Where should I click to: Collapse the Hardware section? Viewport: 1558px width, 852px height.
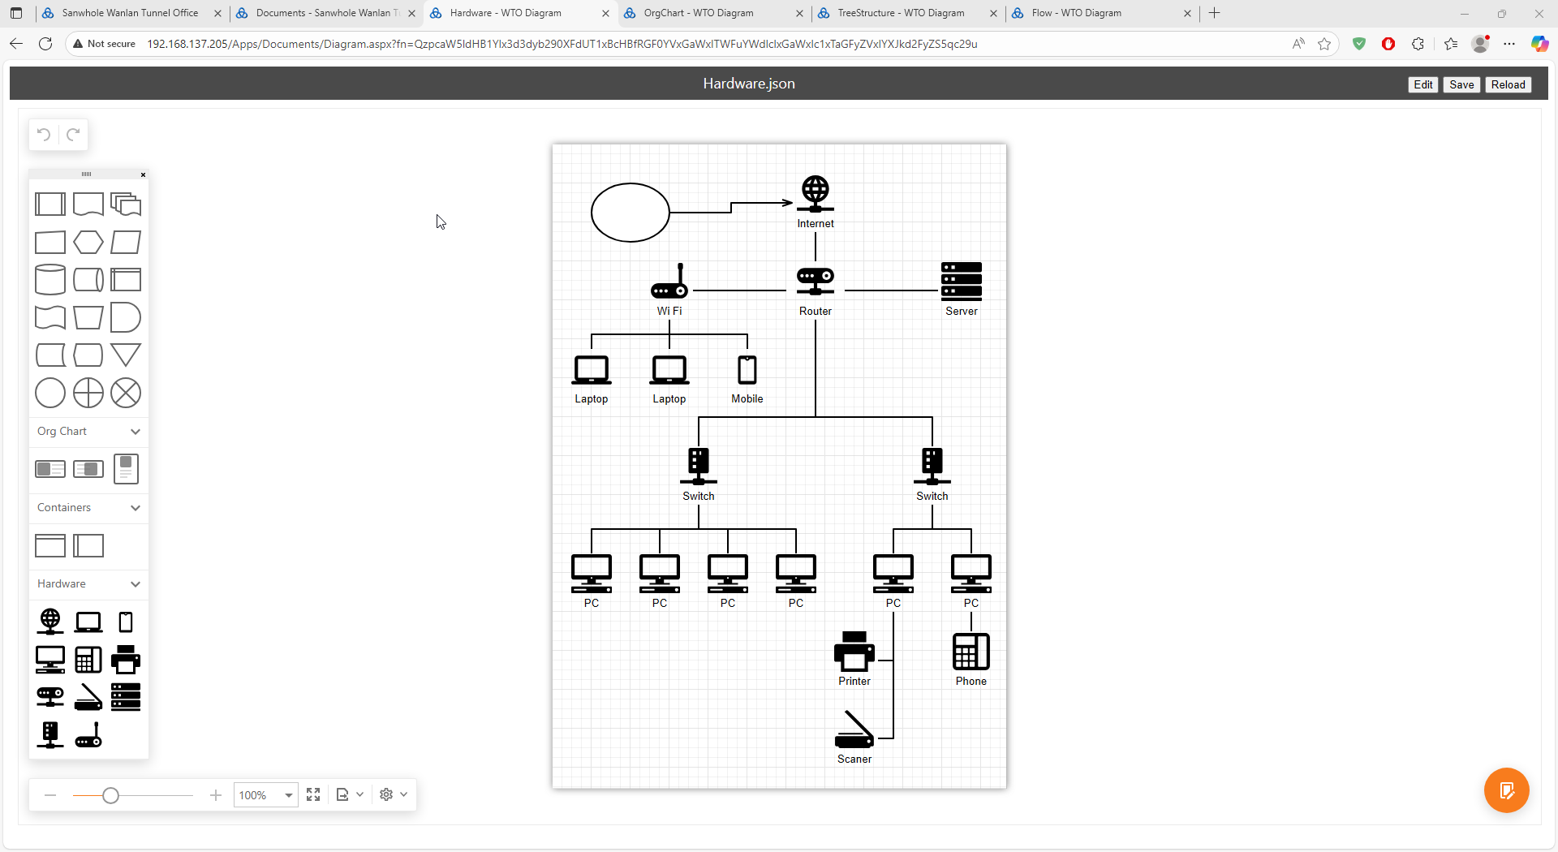(135, 584)
